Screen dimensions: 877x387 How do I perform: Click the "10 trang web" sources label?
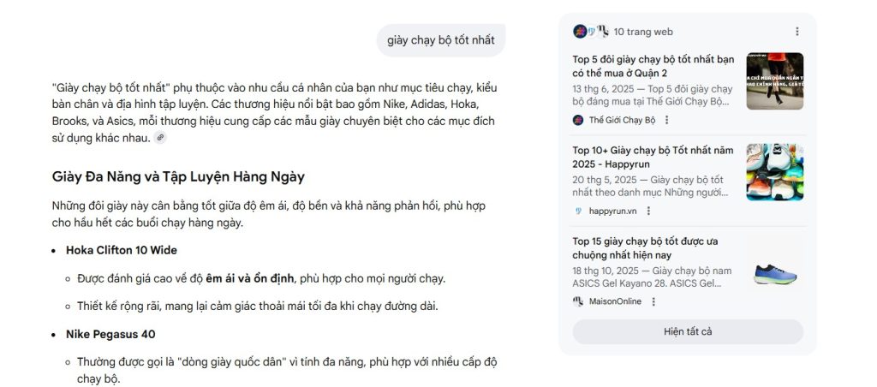pyautogui.click(x=643, y=32)
